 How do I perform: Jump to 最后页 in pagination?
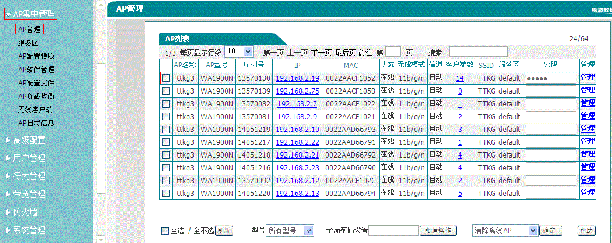pyautogui.click(x=346, y=52)
